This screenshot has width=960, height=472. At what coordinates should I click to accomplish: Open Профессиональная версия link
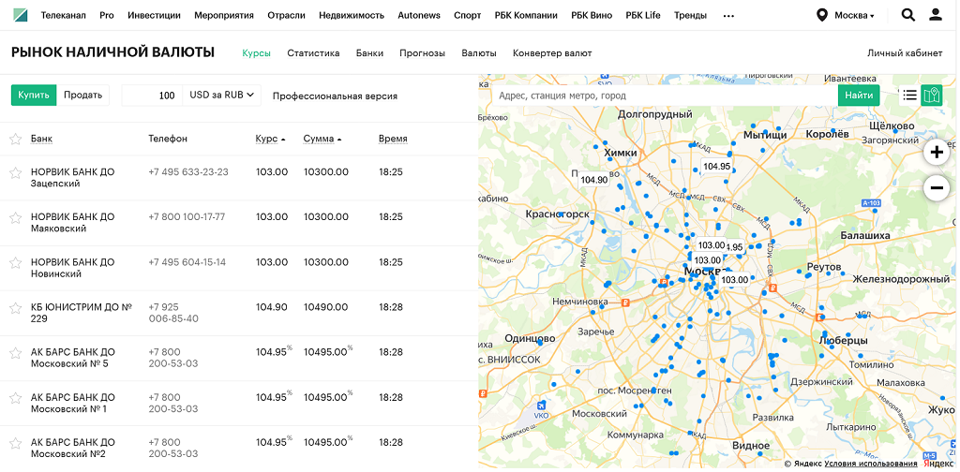[x=335, y=96]
